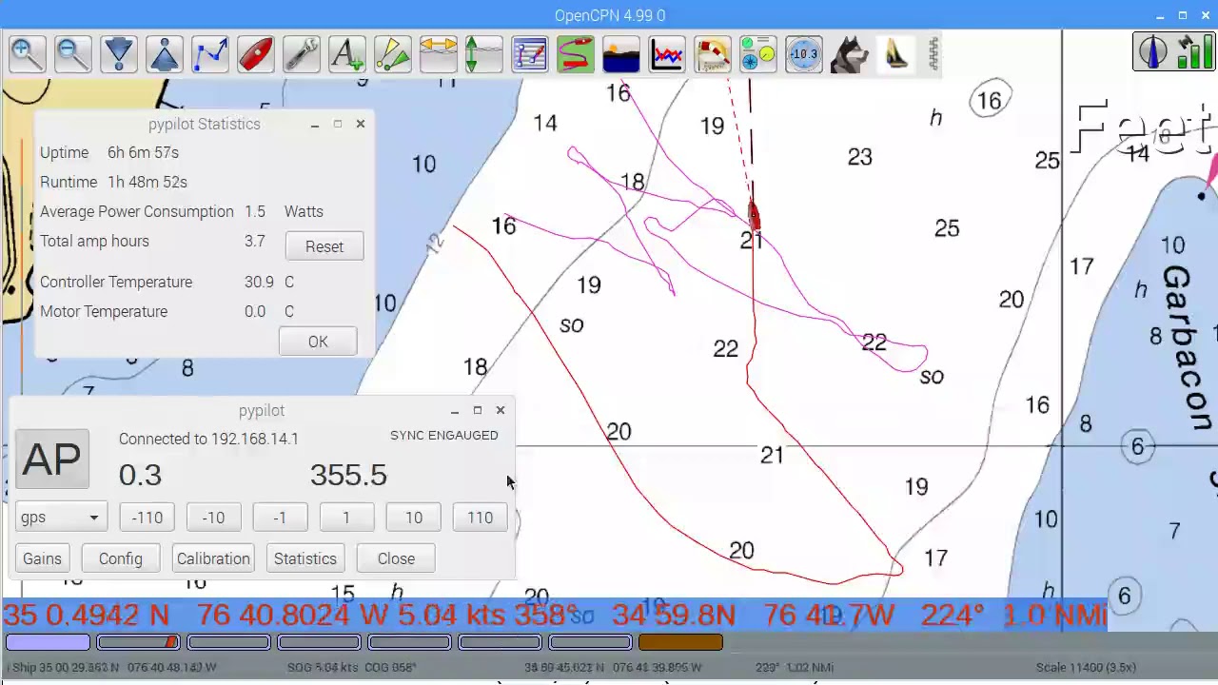
Task: Click the Ship position status bar field
Action: click(x=112, y=667)
